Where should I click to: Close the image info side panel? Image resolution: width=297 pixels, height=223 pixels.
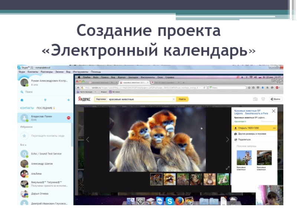point(274,111)
